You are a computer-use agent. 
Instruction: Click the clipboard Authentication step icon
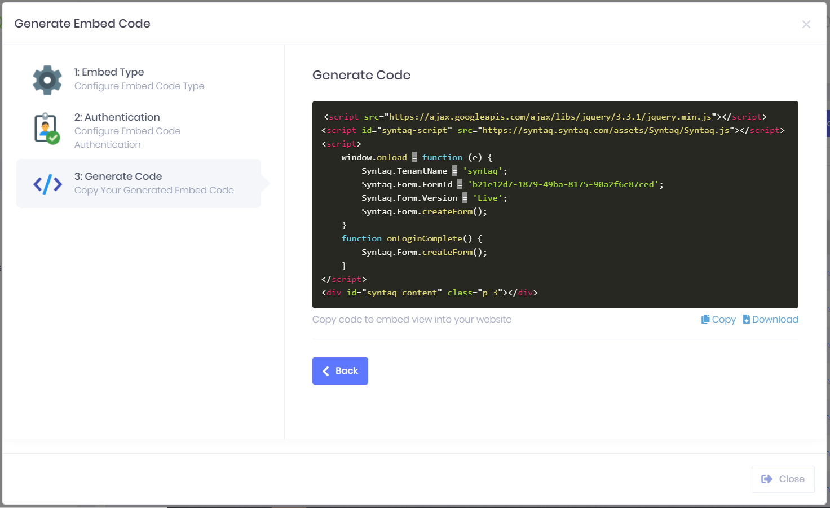[47, 129]
